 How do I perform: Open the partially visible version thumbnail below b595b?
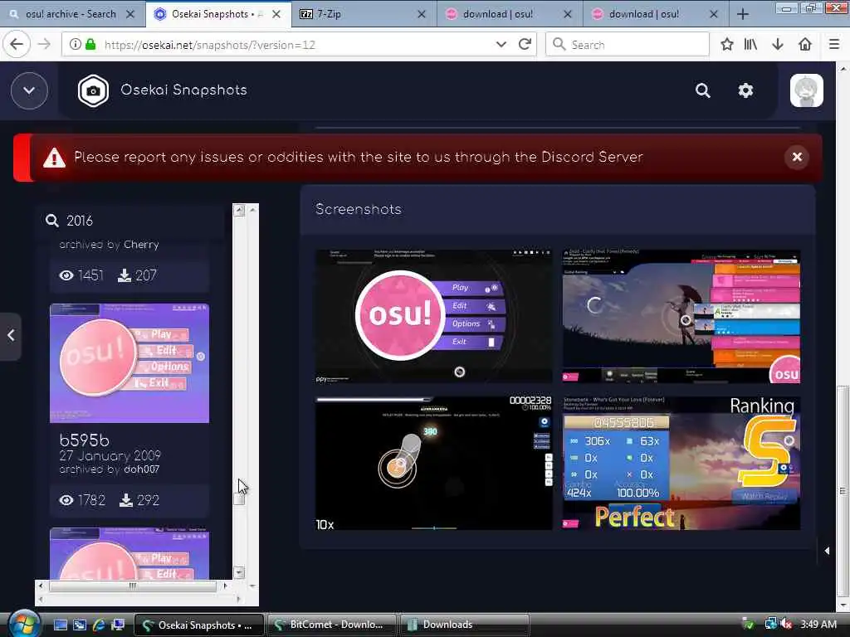(129, 553)
